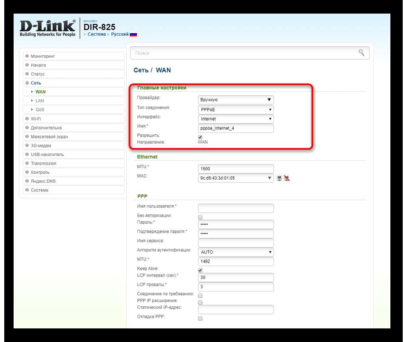Viewport: 404px width, 342px height.
Task: Open the Алгоритм аутентификации AUTO dropdown
Action: click(x=236, y=252)
